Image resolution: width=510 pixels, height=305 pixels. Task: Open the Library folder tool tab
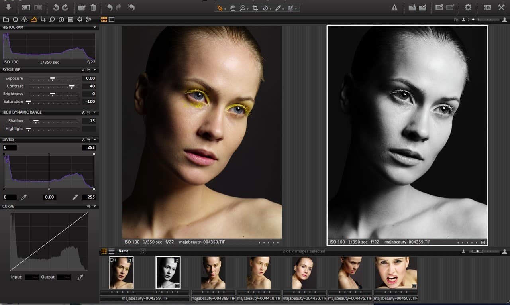click(6, 19)
